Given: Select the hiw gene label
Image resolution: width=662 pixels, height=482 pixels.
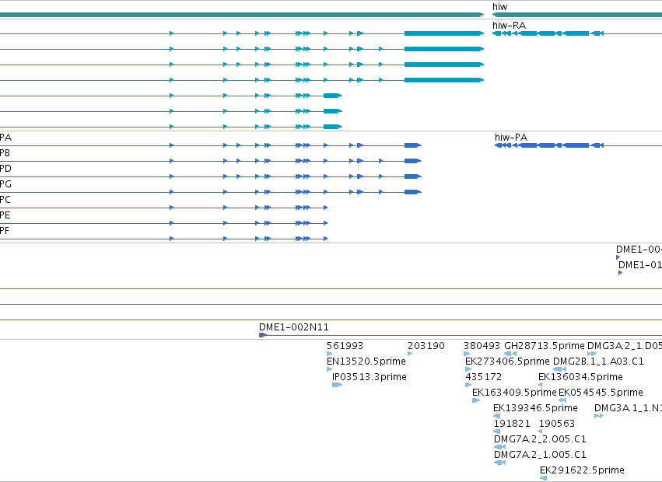Looking at the screenshot, I should click(x=499, y=7).
